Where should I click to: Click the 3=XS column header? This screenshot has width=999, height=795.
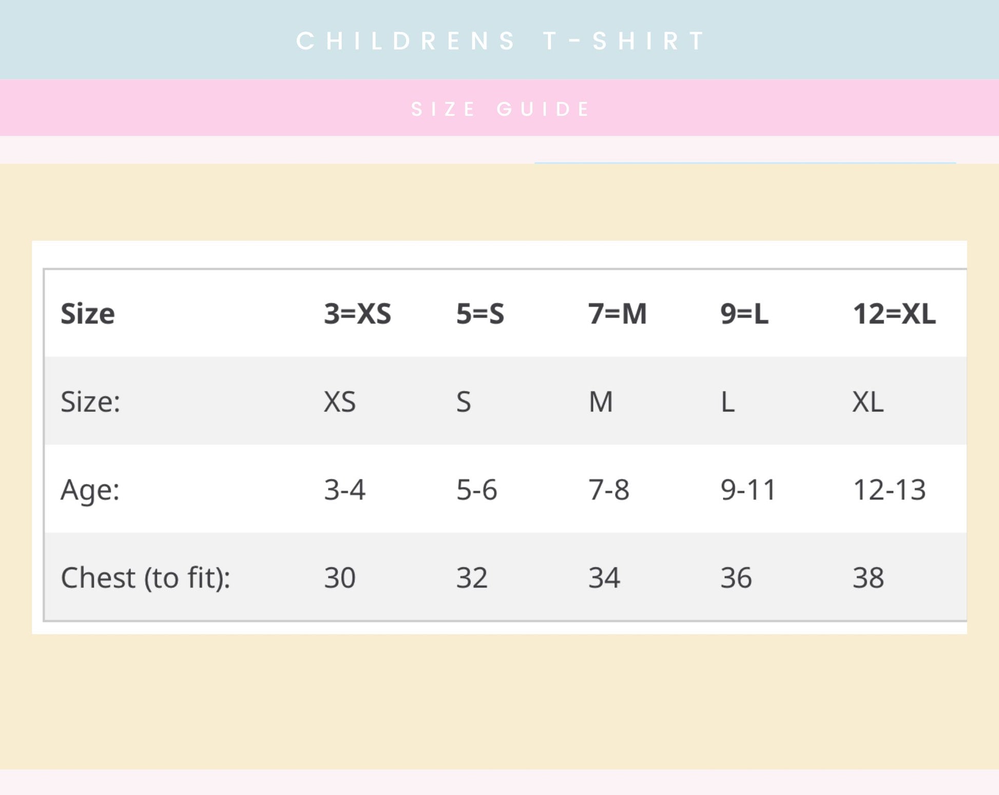tap(357, 314)
